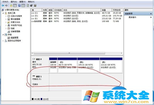Toggle the show/hide action pane button
The image size is (154, 105).
point(23,5)
